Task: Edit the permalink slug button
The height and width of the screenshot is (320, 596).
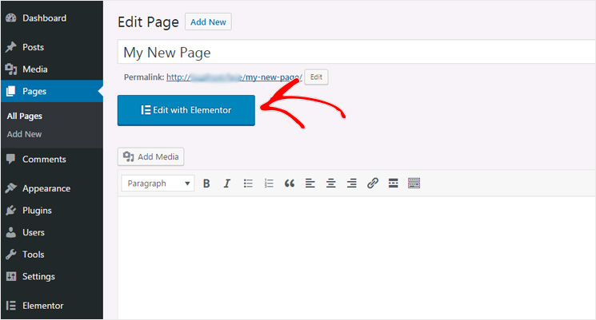Action: point(316,77)
